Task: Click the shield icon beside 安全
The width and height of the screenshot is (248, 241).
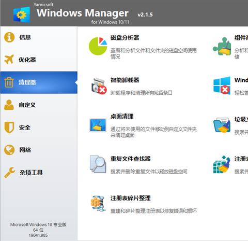Action: 9,127
